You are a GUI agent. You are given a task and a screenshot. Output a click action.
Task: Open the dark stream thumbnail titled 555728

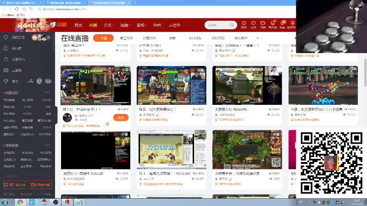[95, 150]
